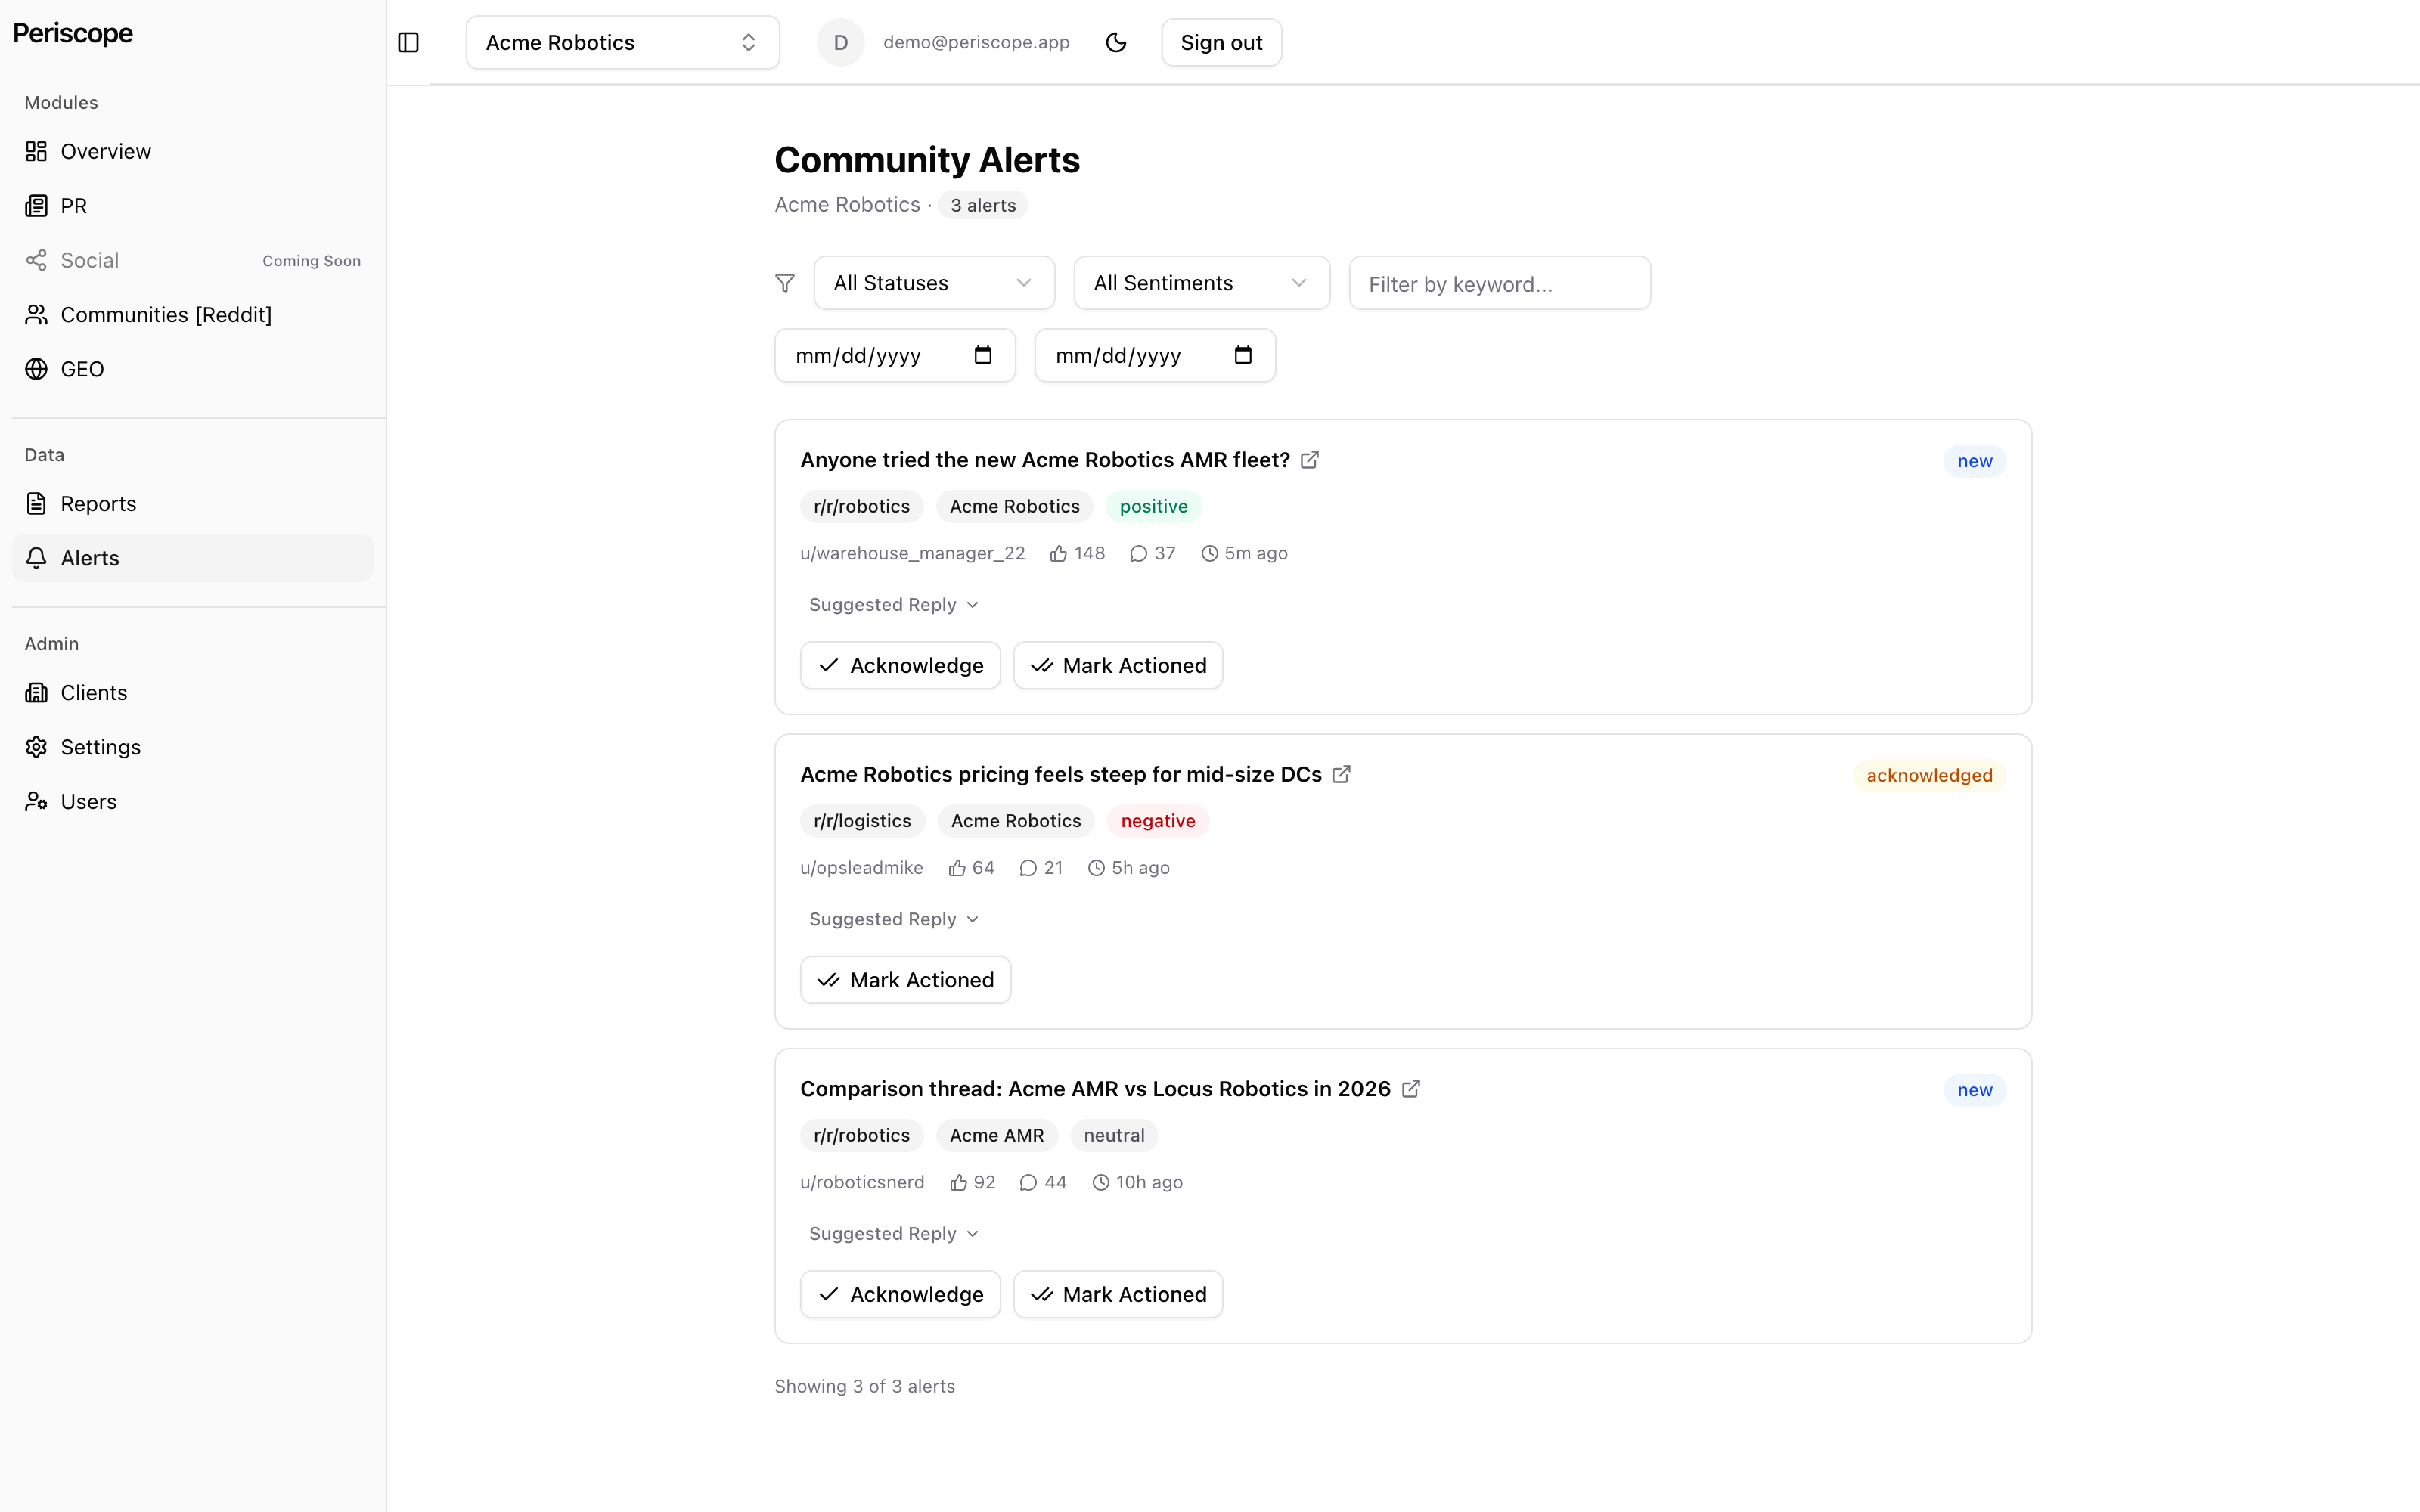The height and width of the screenshot is (1512, 2420).
Task: Open the Overview module
Action: click(x=192, y=151)
